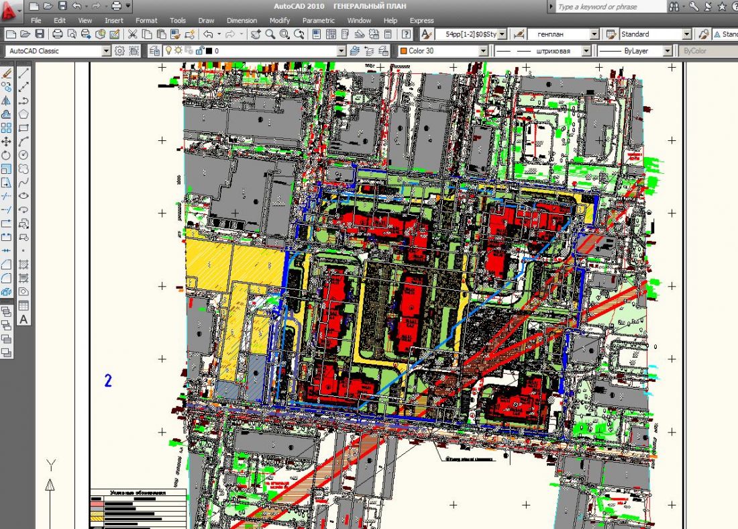738x529 pixels.
Task: Open the Dimension menu
Action: coord(242,20)
